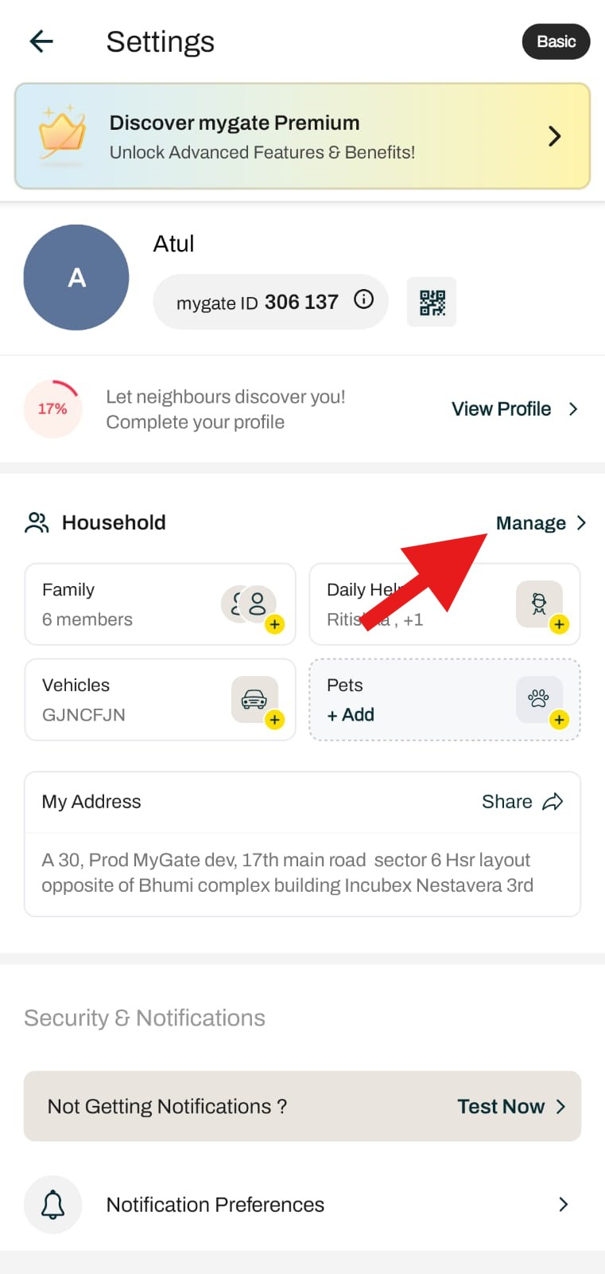The height and width of the screenshot is (1274, 605).
Task: Tap the Vehicles car icon
Action: tap(254, 699)
